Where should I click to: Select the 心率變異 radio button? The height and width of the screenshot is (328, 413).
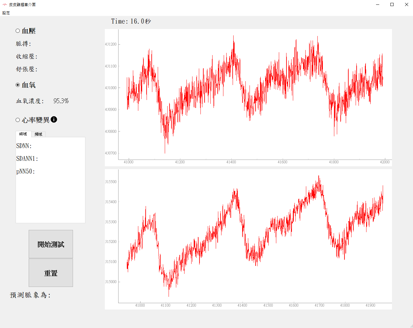click(x=18, y=120)
